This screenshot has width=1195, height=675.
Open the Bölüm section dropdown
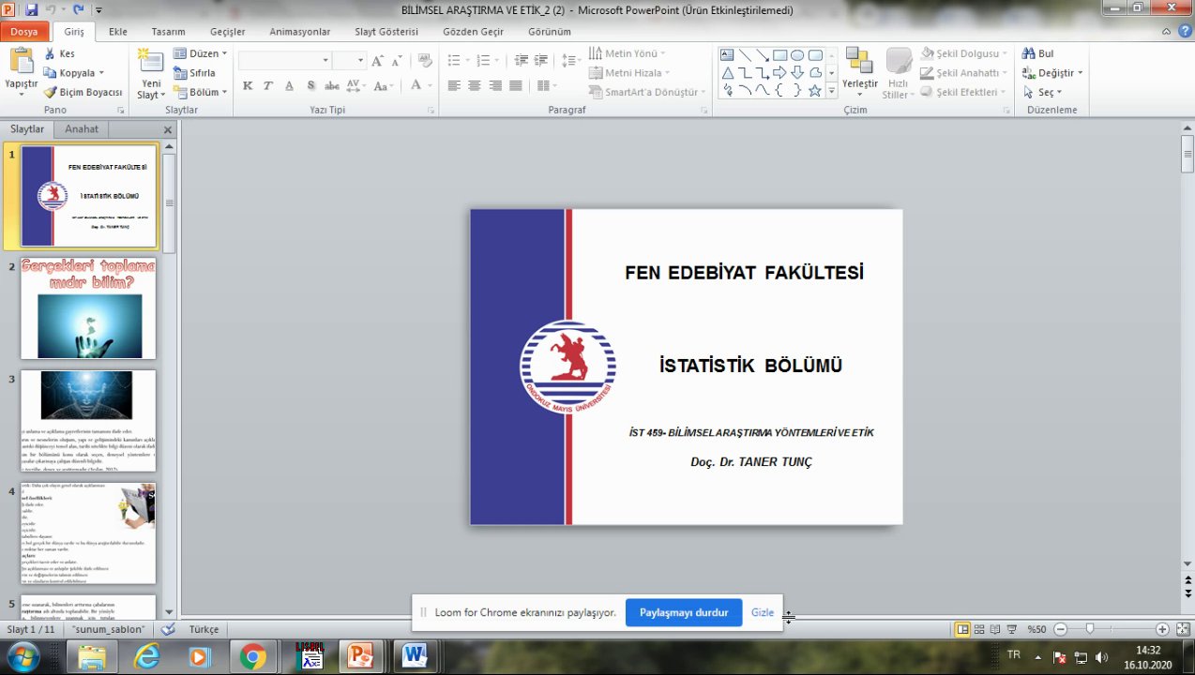(200, 92)
